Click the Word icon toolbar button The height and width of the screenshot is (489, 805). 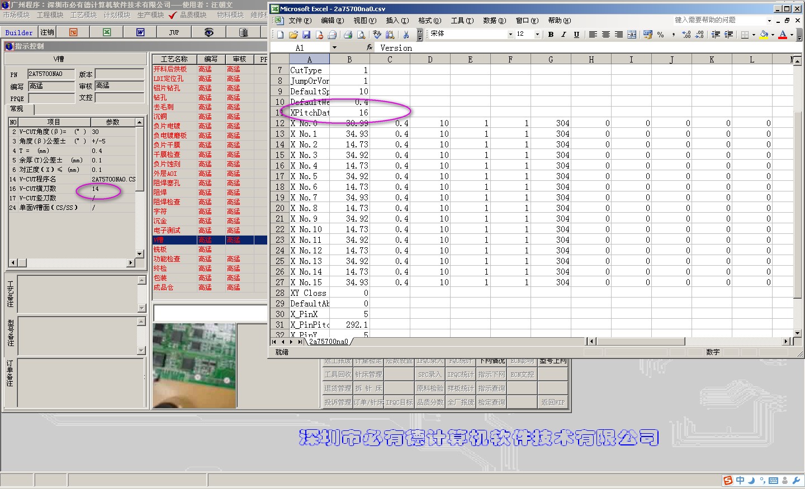(140, 32)
